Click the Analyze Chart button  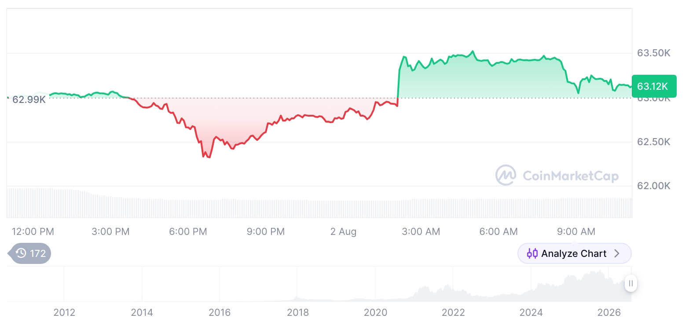click(x=574, y=253)
